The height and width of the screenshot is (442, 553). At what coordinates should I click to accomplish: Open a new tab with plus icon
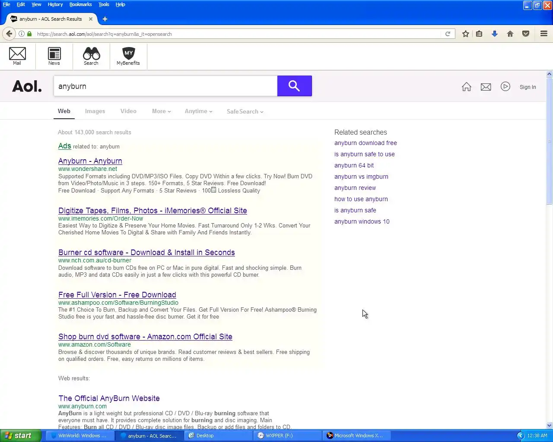(x=105, y=19)
